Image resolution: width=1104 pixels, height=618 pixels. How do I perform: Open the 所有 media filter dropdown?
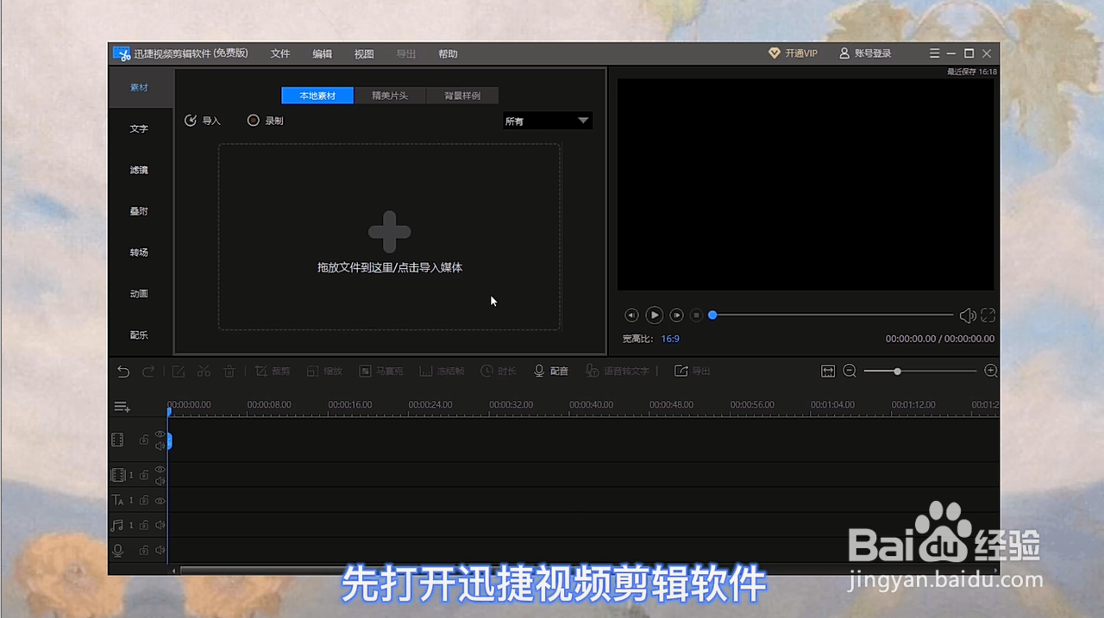tap(546, 121)
